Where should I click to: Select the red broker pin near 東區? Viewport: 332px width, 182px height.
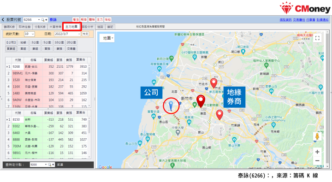click(x=219, y=115)
